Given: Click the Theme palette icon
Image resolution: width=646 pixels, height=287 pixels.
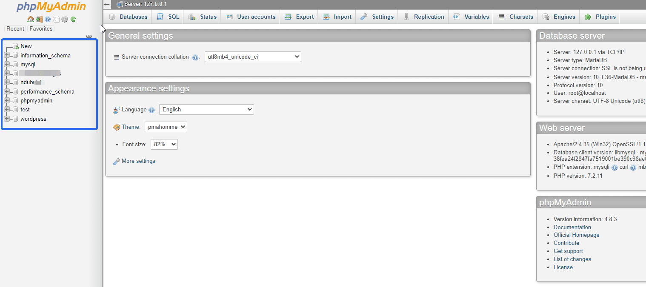Looking at the screenshot, I should 117,127.
